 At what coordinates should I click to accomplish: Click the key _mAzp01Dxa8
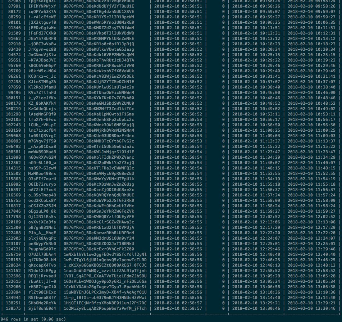click(42, 146)
